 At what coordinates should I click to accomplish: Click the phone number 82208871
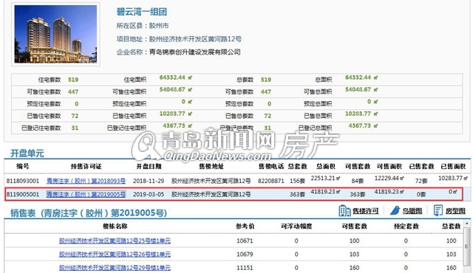(270, 181)
